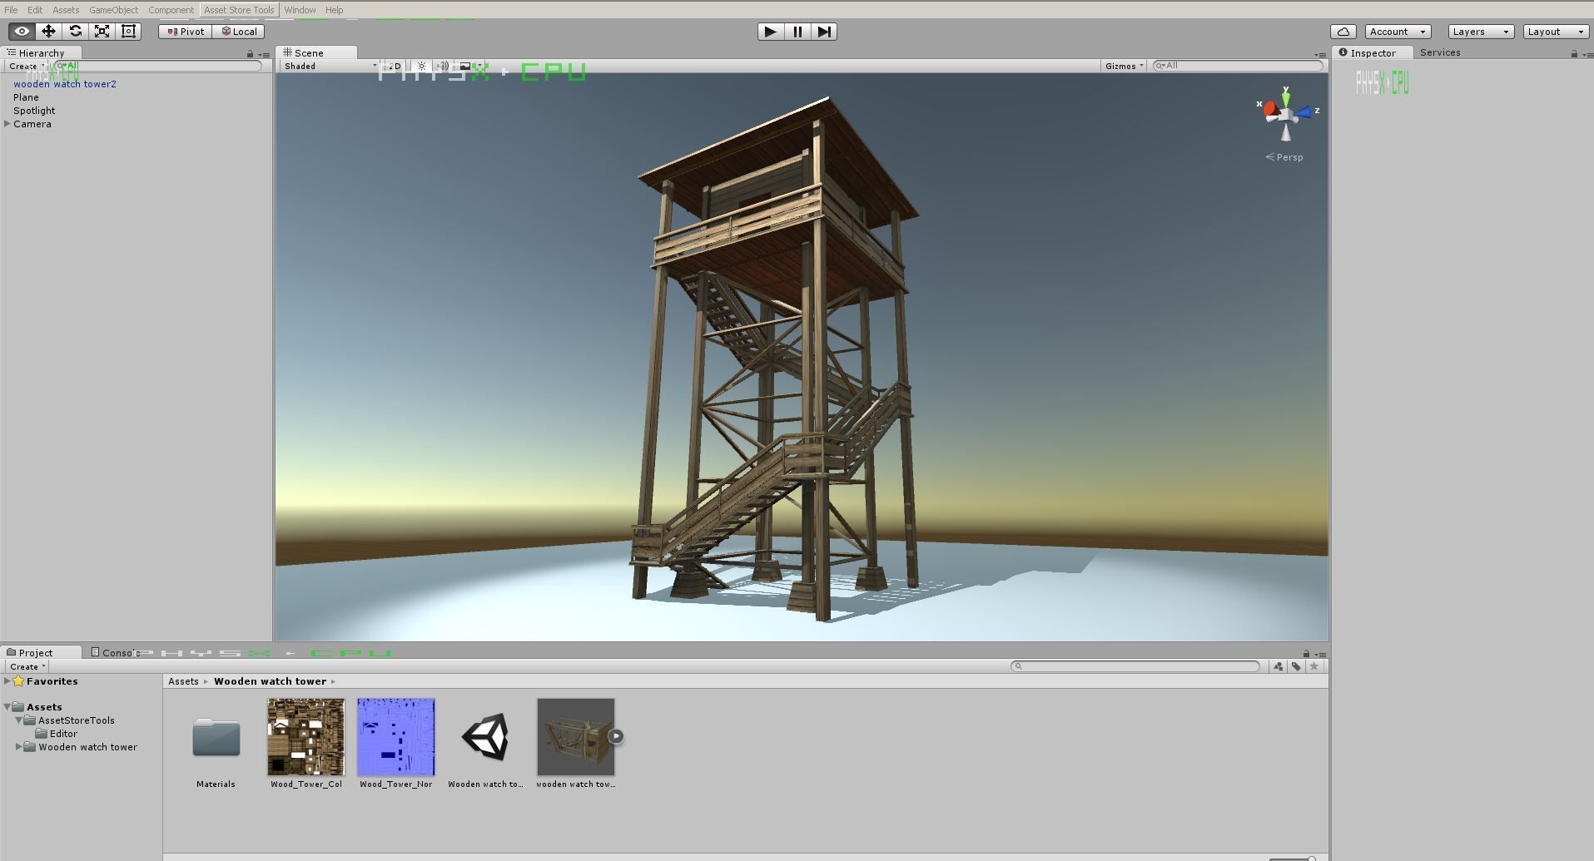This screenshot has height=861, width=1594.
Task: Lock the Hierarchy panel
Action: (x=250, y=54)
